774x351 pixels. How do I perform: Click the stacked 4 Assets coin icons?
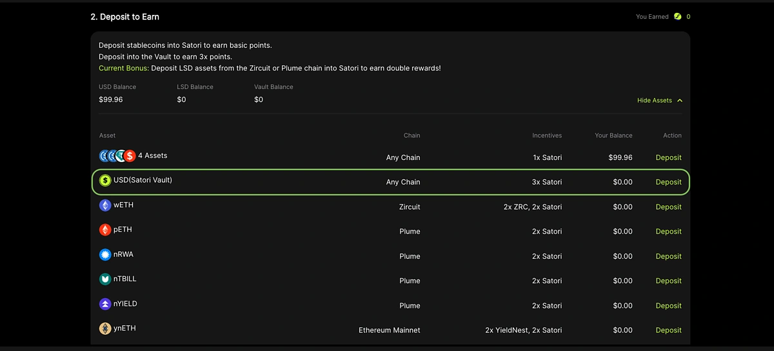tap(117, 155)
